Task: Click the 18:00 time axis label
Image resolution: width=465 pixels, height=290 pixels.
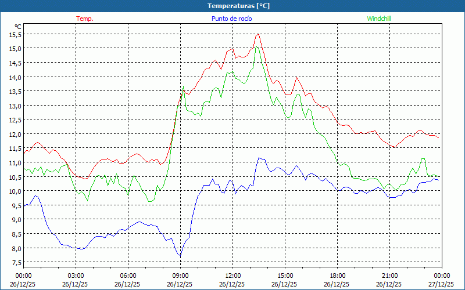Action: pyautogui.click(x=338, y=275)
